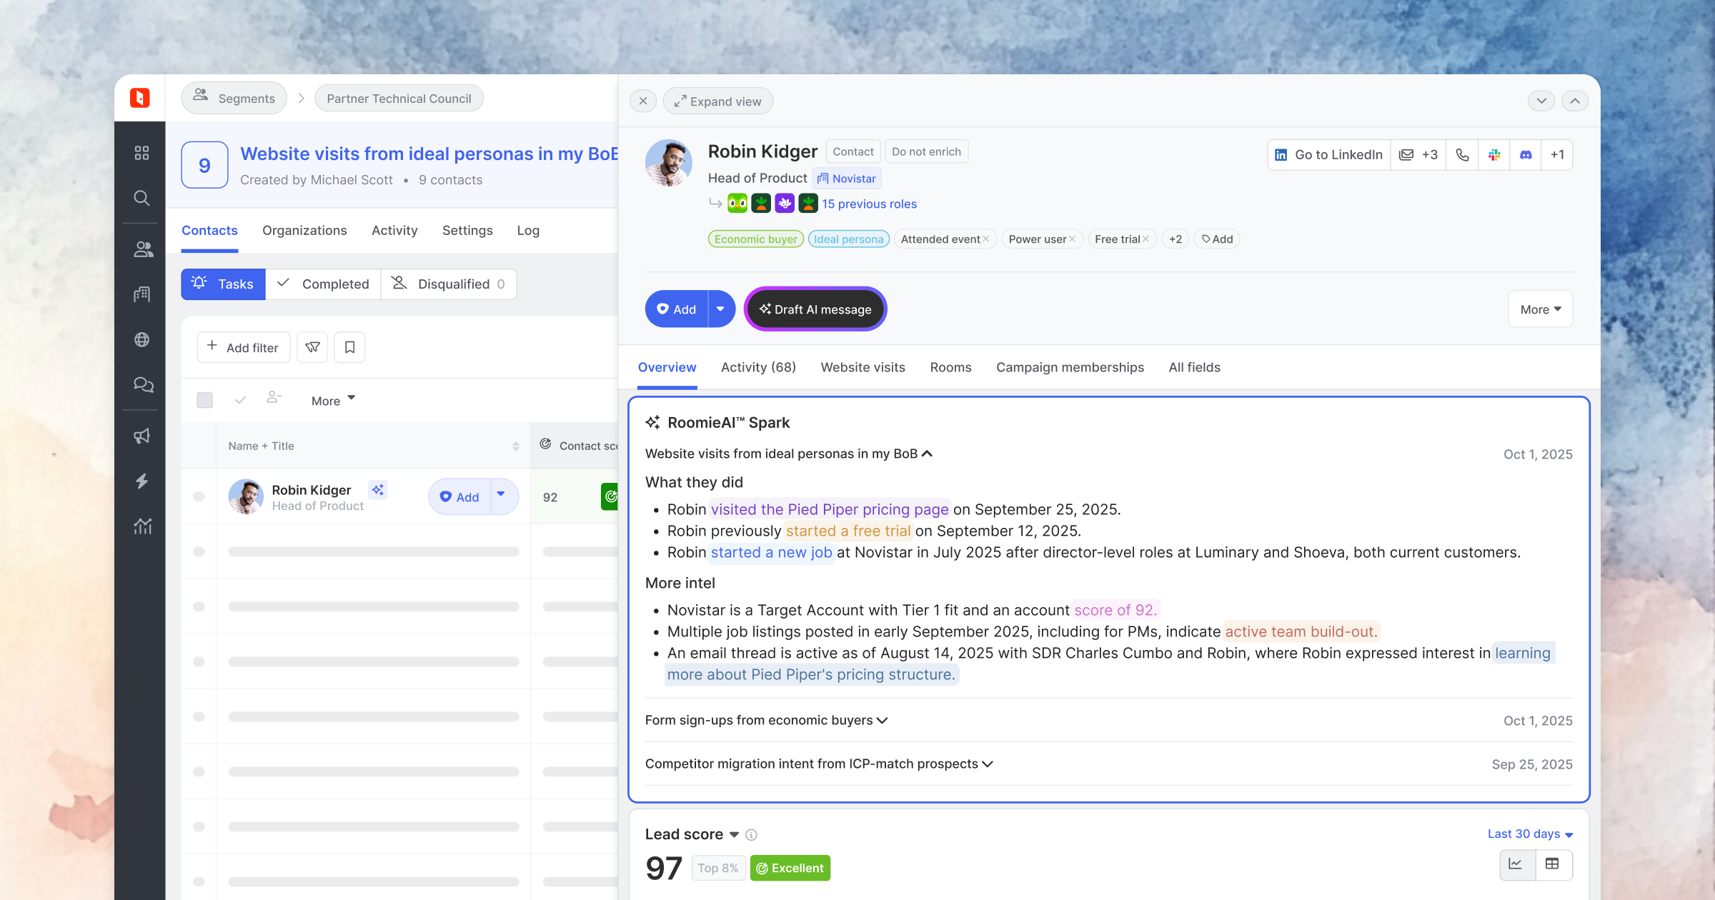This screenshot has height=900, width=1715.
Task: Show Disqualified contacts
Action: (x=449, y=284)
